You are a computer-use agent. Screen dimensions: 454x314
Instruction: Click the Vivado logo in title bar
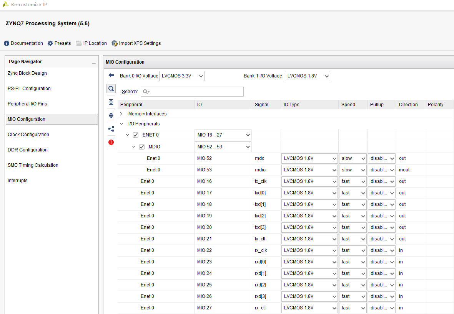(5, 4)
